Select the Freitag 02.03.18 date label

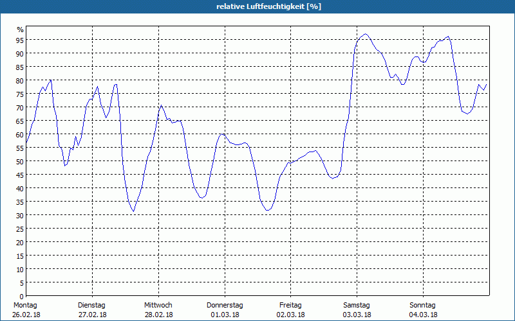coord(291,310)
